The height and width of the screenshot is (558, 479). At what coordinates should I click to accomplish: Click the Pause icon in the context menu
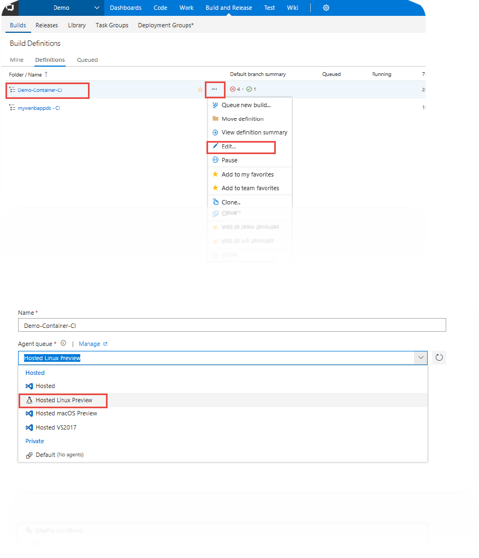click(x=215, y=160)
